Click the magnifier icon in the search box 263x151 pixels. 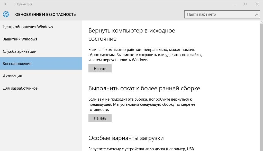[x=256, y=14]
